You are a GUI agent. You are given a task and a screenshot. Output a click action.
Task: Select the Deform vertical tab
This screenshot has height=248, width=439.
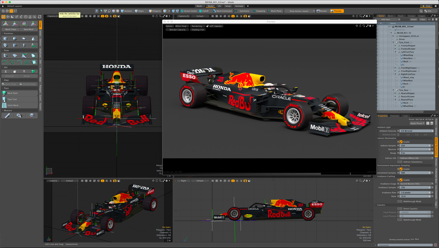tap(40, 42)
